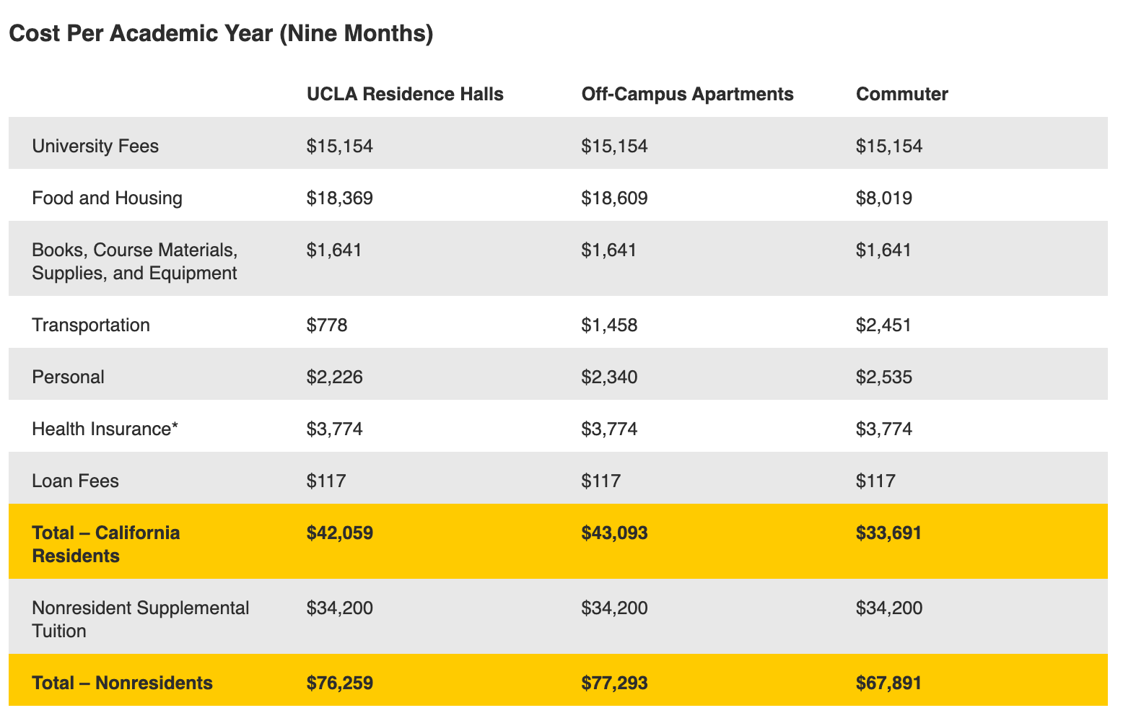This screenshot has height=726, width=1136.
Task: Click the "Cost Per Academic Year" heading
Action: [221, 34]
